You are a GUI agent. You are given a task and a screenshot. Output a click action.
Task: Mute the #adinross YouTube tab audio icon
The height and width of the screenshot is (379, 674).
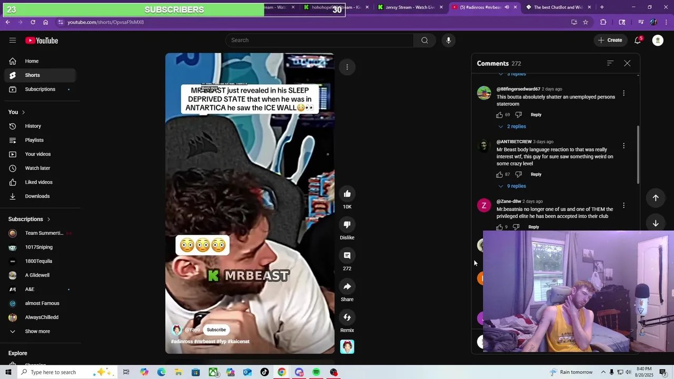(507, 7)
